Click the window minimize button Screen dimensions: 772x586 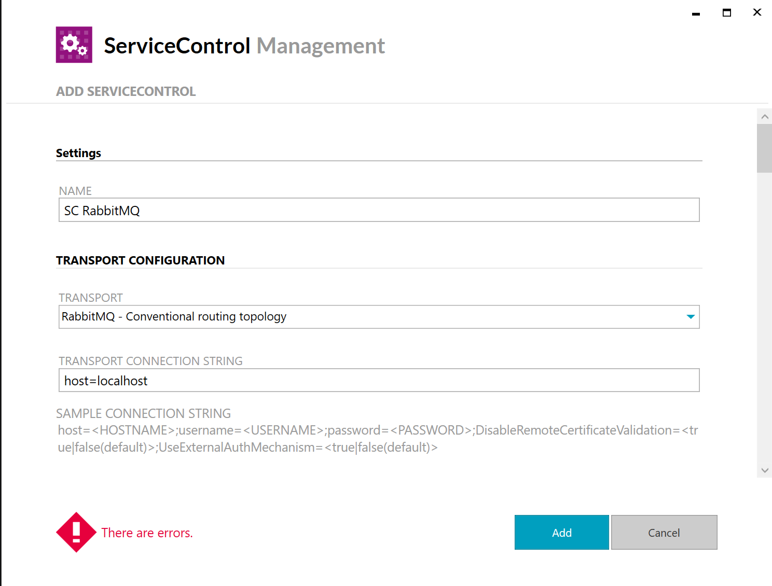pyautogui.click(x=695, y=12)
